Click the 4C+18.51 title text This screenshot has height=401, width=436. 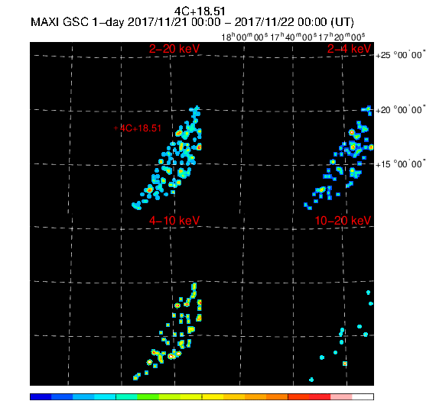(x=200, y=11)
